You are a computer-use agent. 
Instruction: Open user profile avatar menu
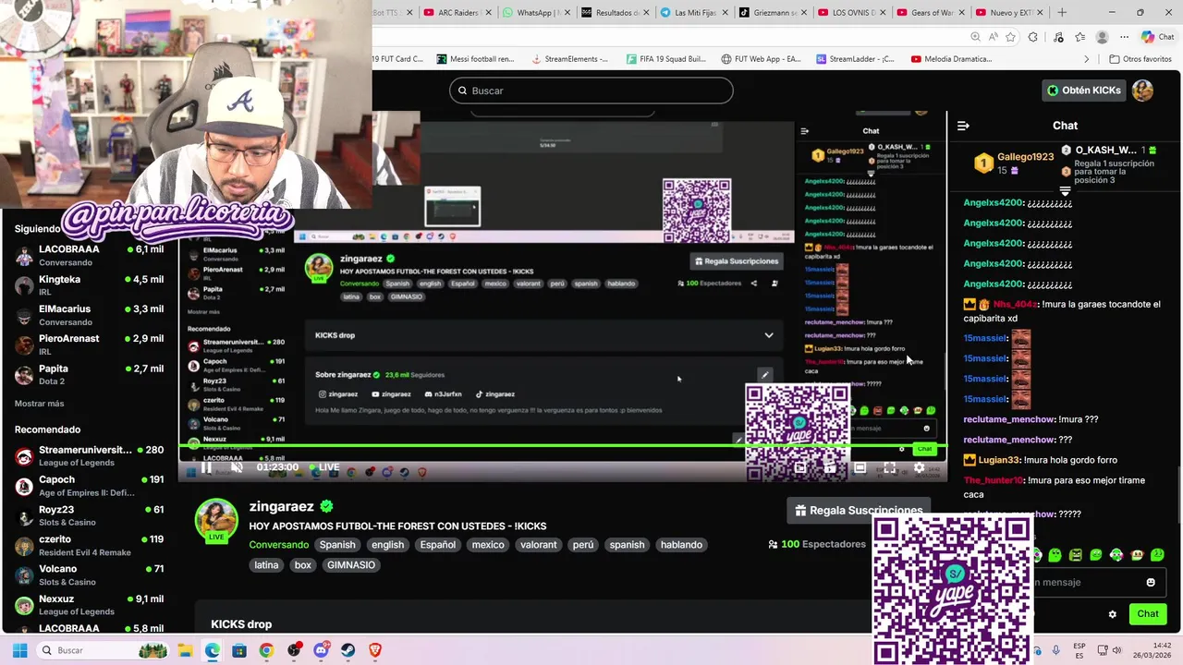coord(1143,91)
